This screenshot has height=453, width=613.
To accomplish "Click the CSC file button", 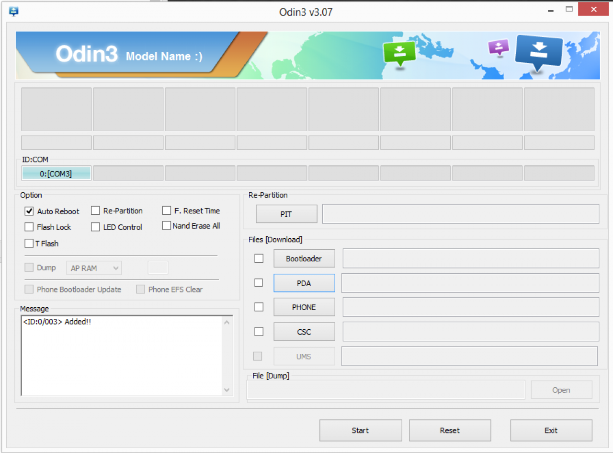I will click(x=304, y=331).
